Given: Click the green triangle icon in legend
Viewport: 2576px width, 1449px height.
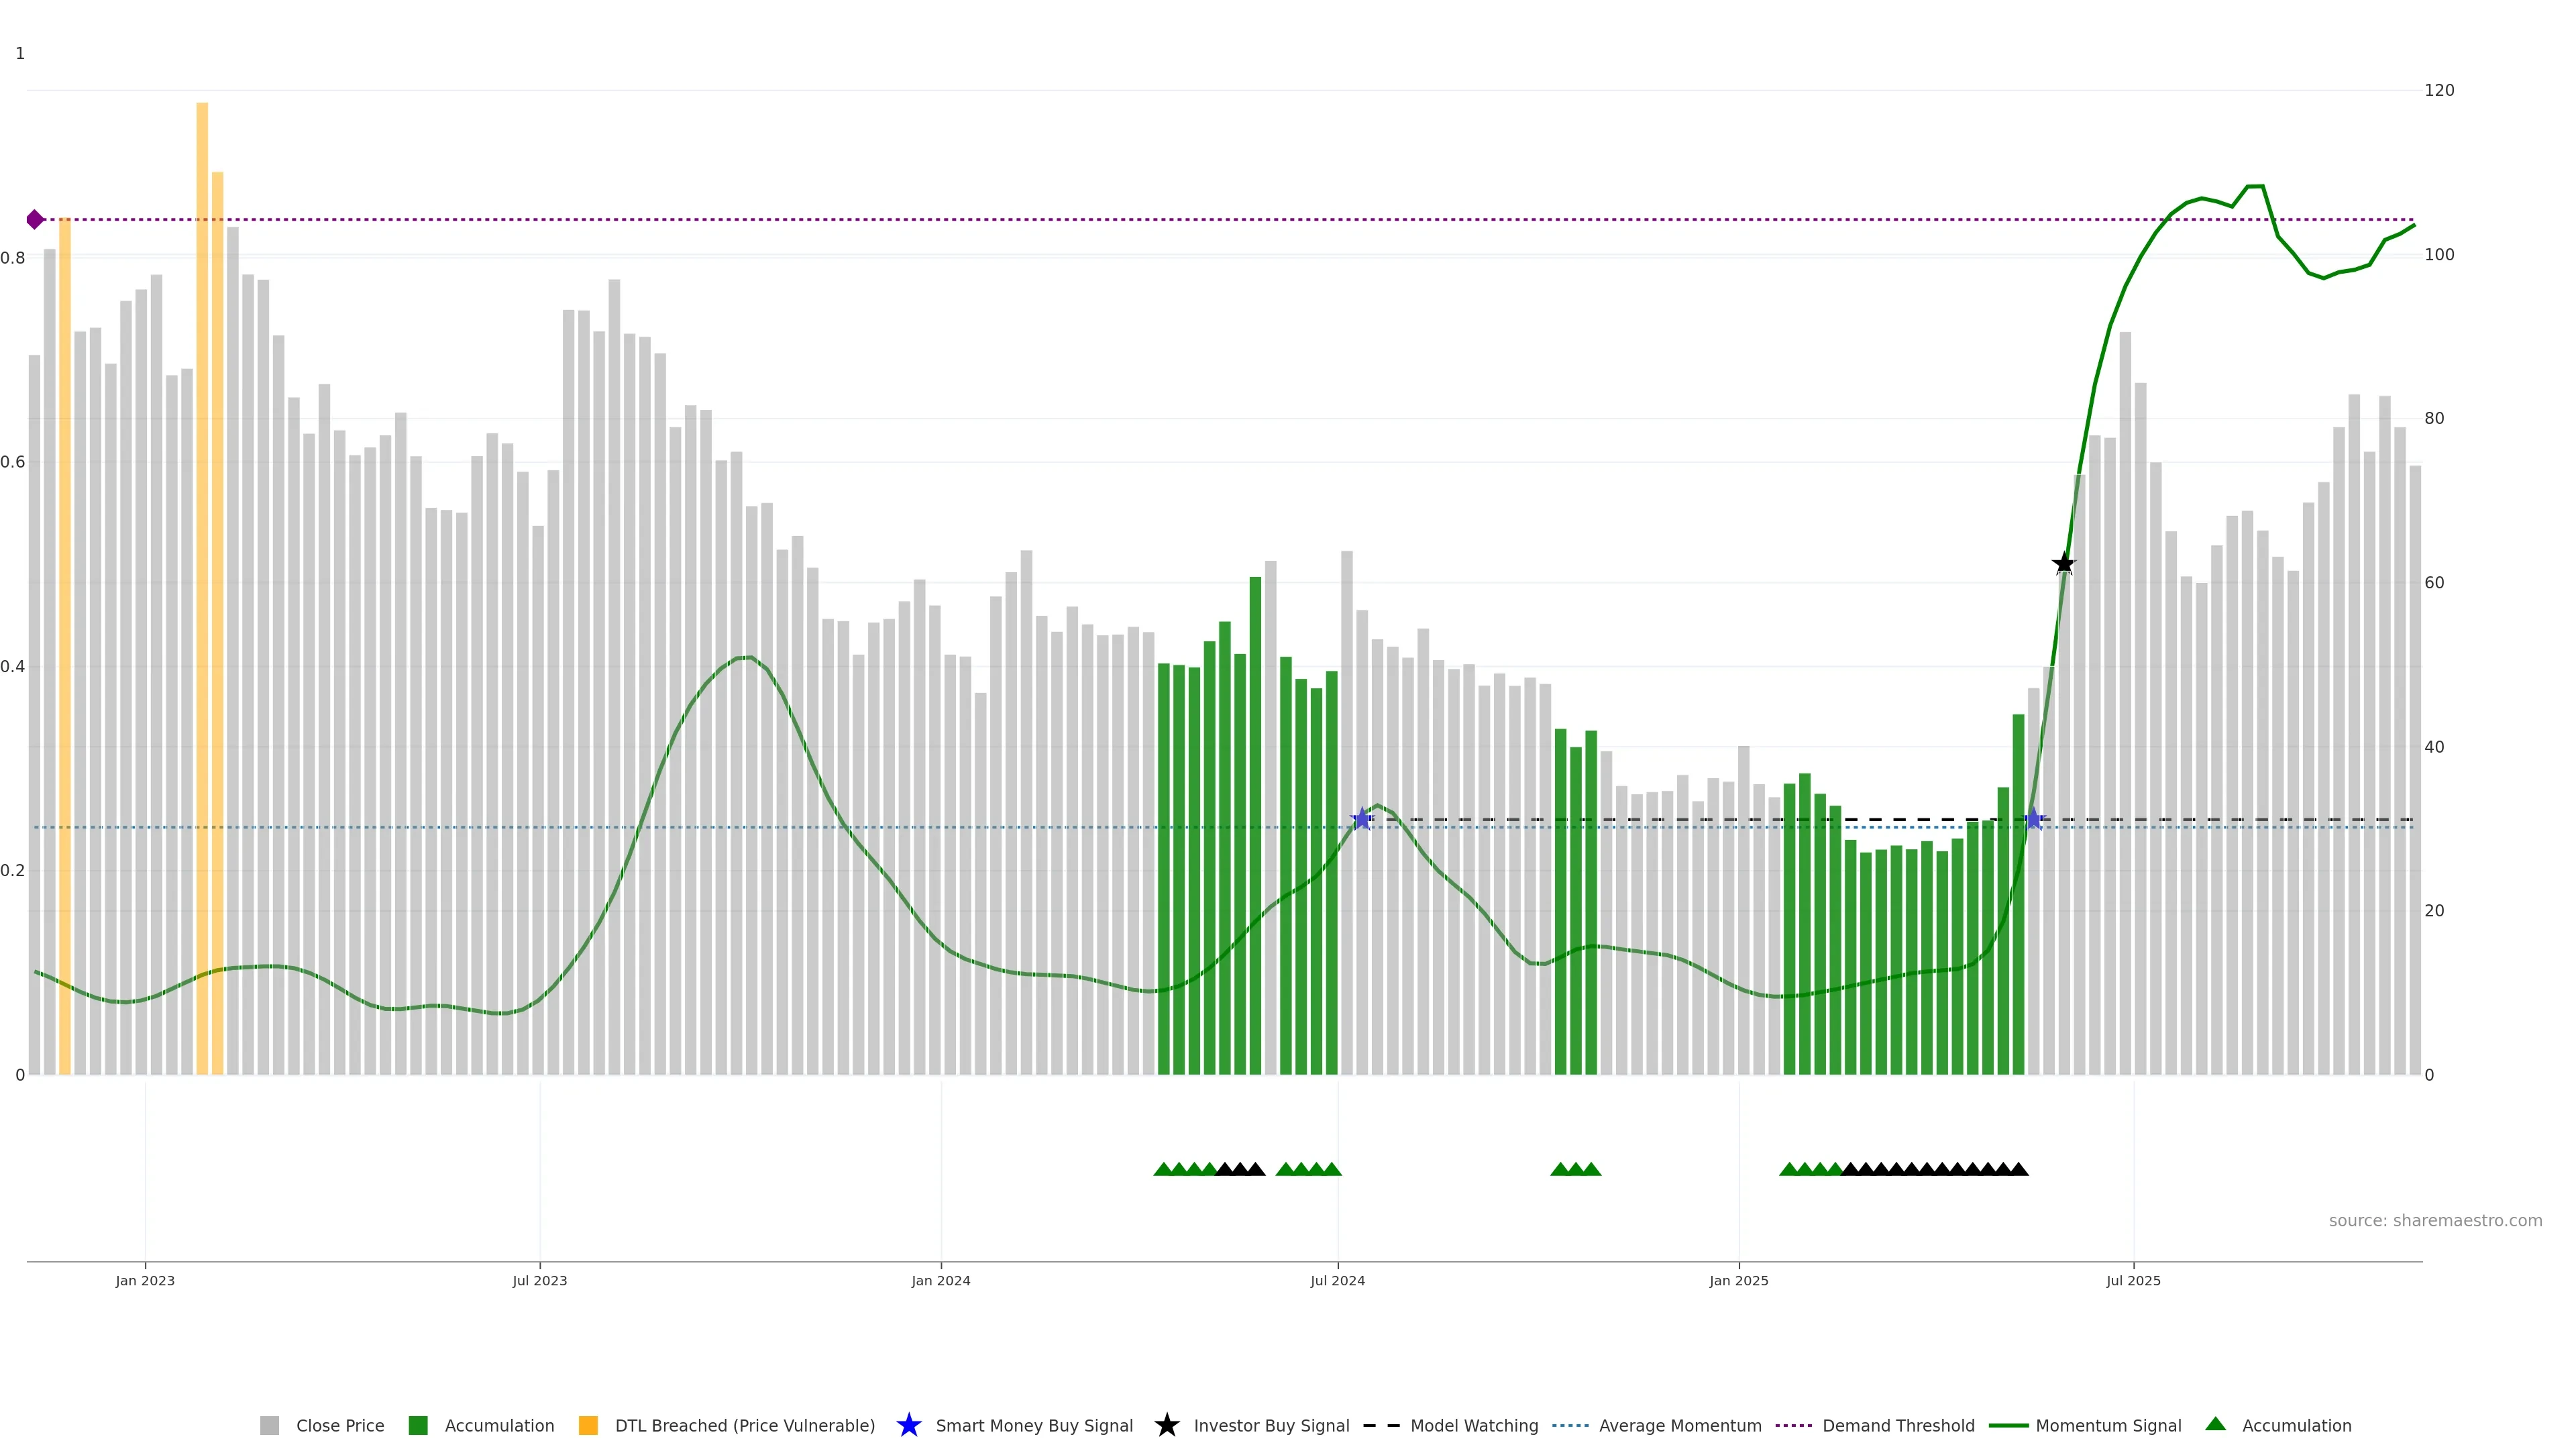Looking at the screenshot, I should (x=2215, y=1424).
